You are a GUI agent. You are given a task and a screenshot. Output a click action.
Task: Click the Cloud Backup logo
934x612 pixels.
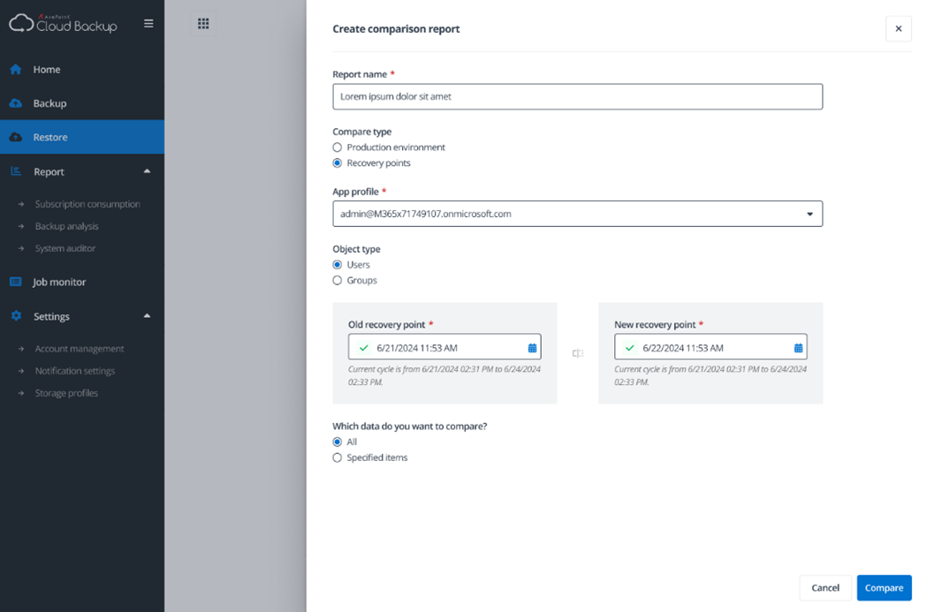coord(63,23)
